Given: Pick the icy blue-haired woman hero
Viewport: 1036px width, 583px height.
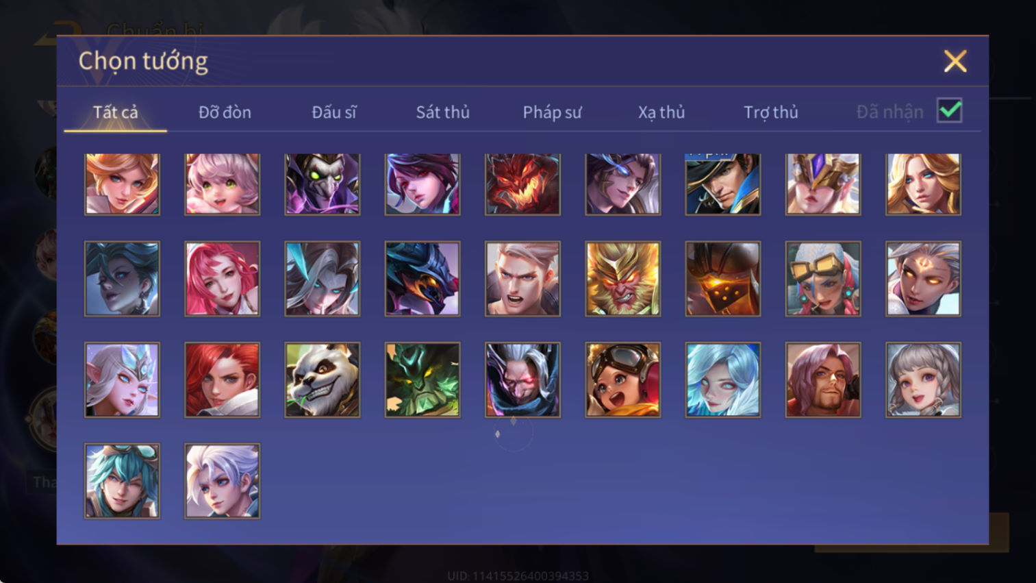Looking at the screenshot, I should pos(723,380).
